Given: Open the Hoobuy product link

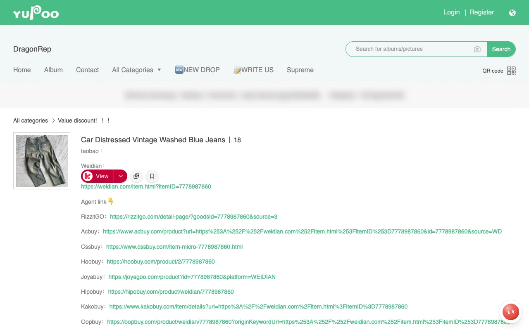Looking at the screenshot, I should [x=161, y=262].
